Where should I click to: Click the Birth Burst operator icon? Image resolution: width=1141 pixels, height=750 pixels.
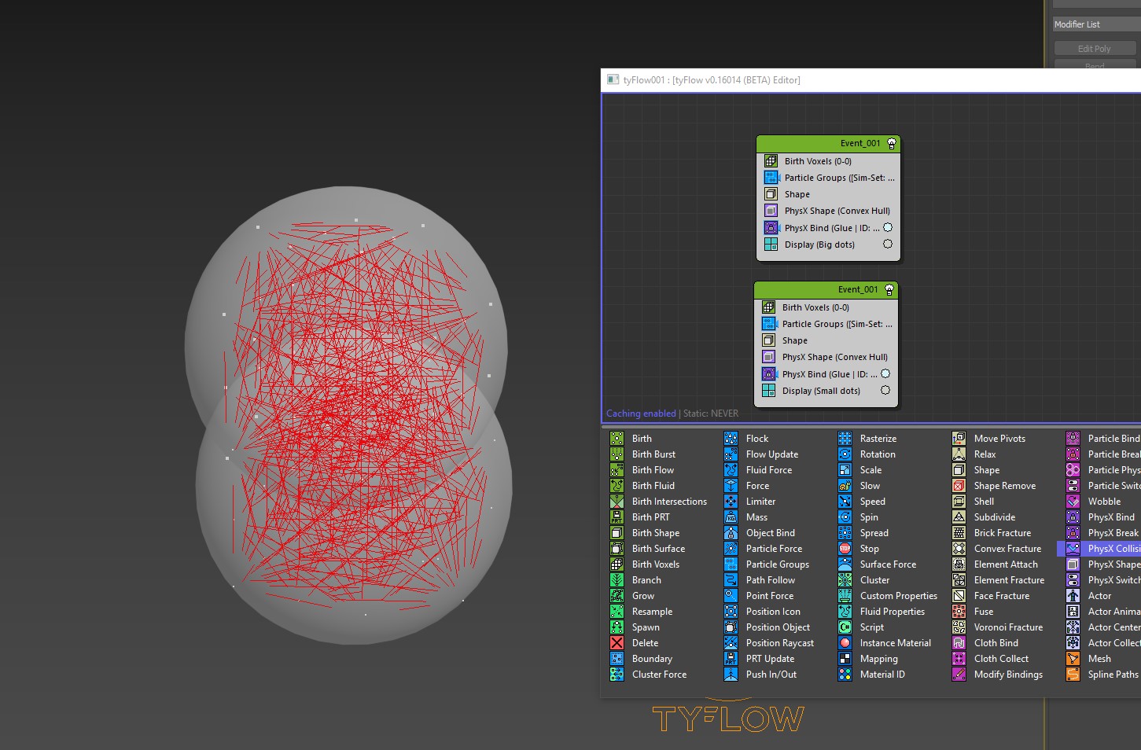(x=617, y=454)
